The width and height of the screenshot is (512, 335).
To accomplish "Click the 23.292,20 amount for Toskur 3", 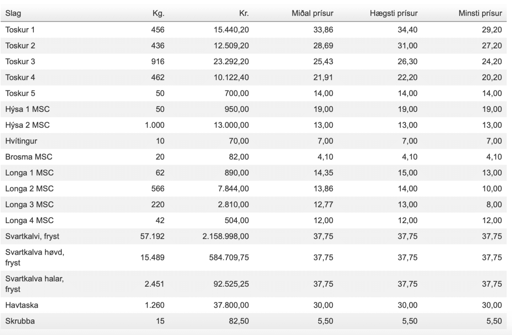I will [231, 61].
